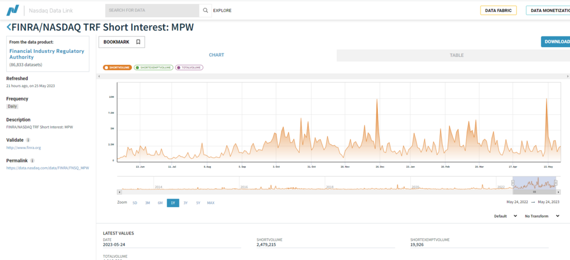Click the 19,926 short exempt value
This screenshot has height=260, width=570.
(417, 245)
